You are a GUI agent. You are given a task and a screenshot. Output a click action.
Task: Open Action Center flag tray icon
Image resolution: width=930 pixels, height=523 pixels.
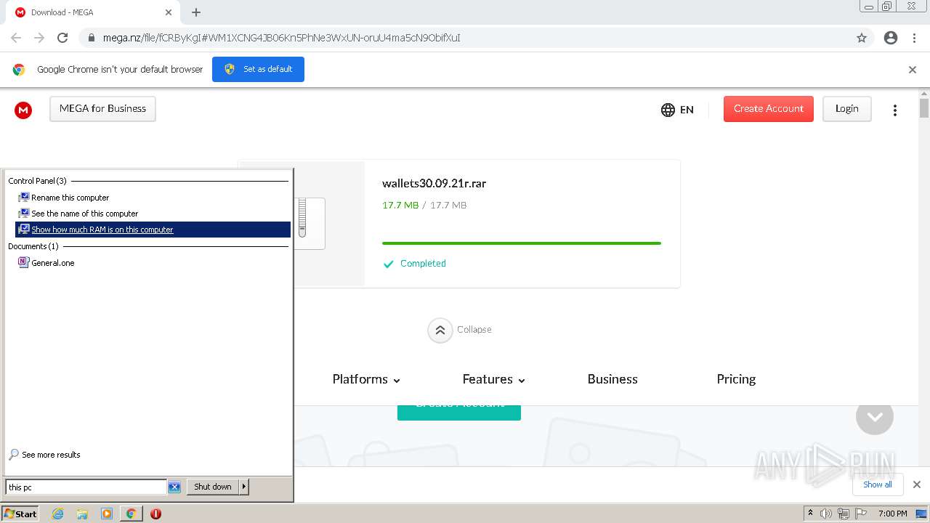pos(862,514)
